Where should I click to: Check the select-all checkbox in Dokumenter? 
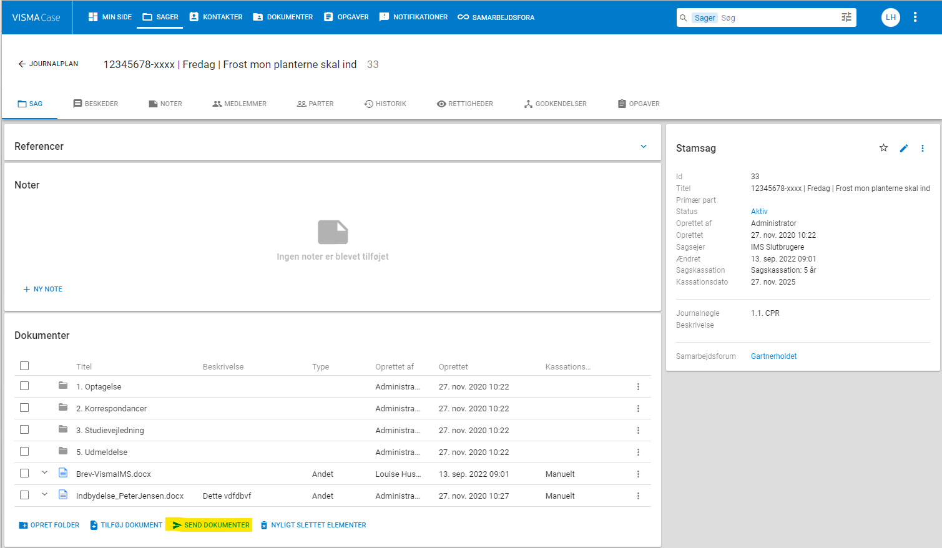click(24, 365)
